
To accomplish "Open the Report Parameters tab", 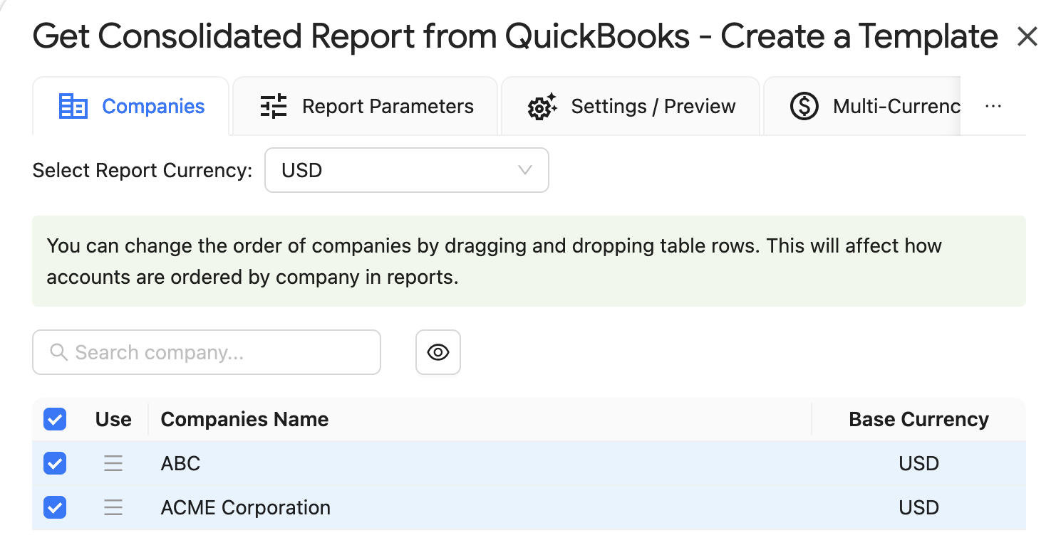I will coord(366,107).
